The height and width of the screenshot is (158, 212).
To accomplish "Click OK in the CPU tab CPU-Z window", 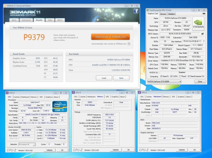I will coord(62,150).
